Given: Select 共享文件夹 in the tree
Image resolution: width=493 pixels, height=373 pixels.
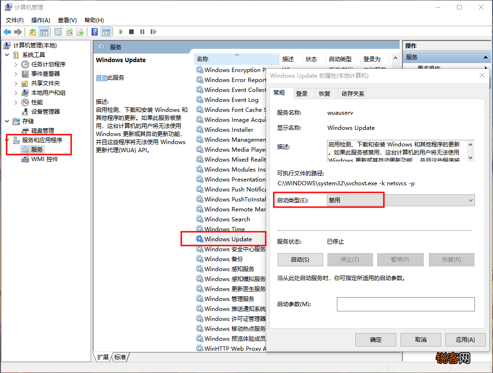Looking at the screenshot, I should point(46,83).
